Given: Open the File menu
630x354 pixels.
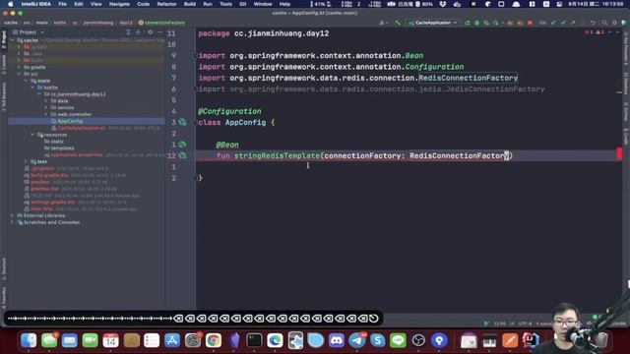Looking at the screenshot, I should 62,4.
